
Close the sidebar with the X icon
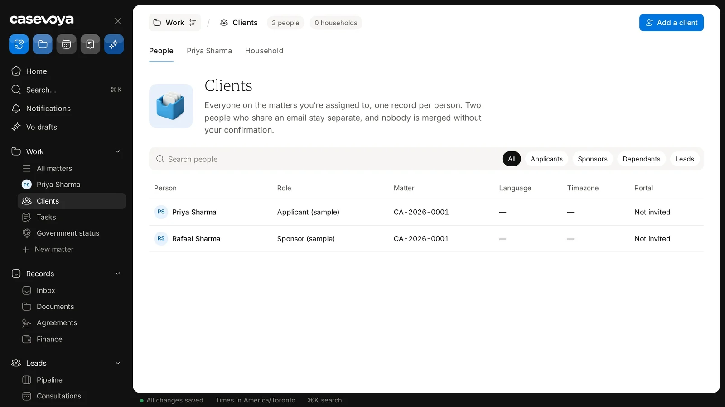[x=118, y=21]
